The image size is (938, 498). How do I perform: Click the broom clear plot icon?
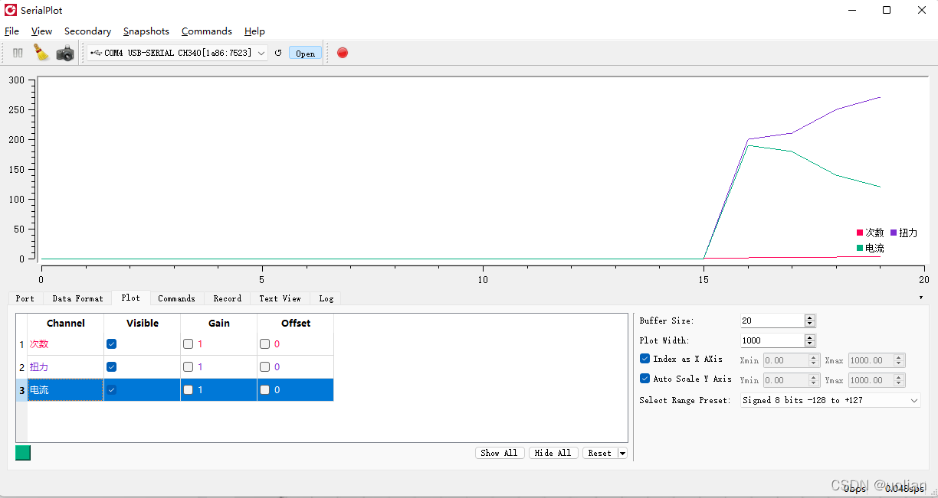[x=41, y=53]
